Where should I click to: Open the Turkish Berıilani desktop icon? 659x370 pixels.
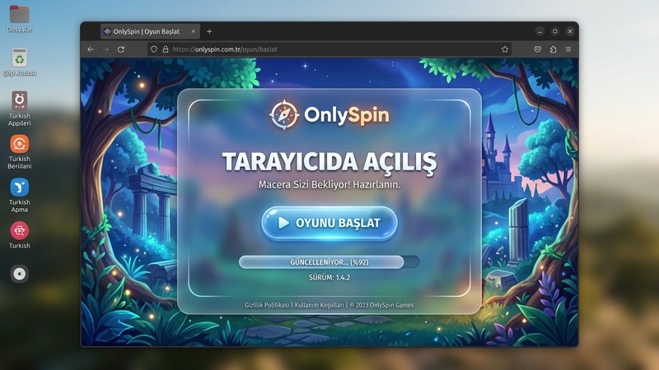coord(19,152)
